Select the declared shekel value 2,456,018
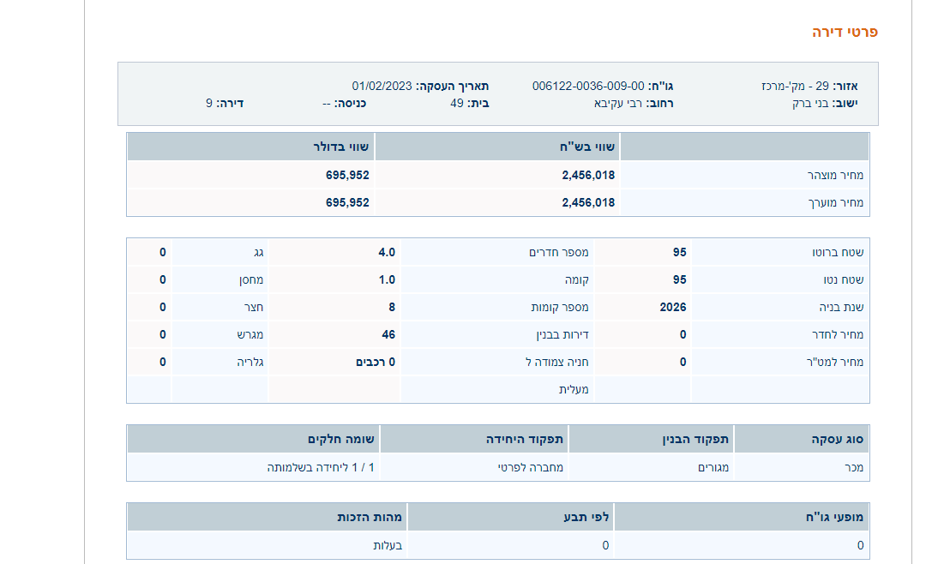The width and height of the screenshot is (938, 564). 588,175
